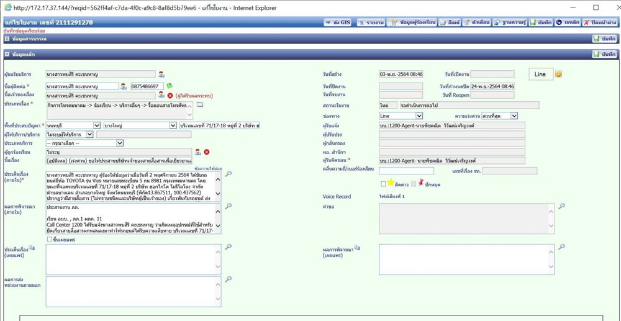Viewport: 621px width, 321px height.
Task: Click the magnifier icon beside คำขอ box
Action: [x=561, y=206]
